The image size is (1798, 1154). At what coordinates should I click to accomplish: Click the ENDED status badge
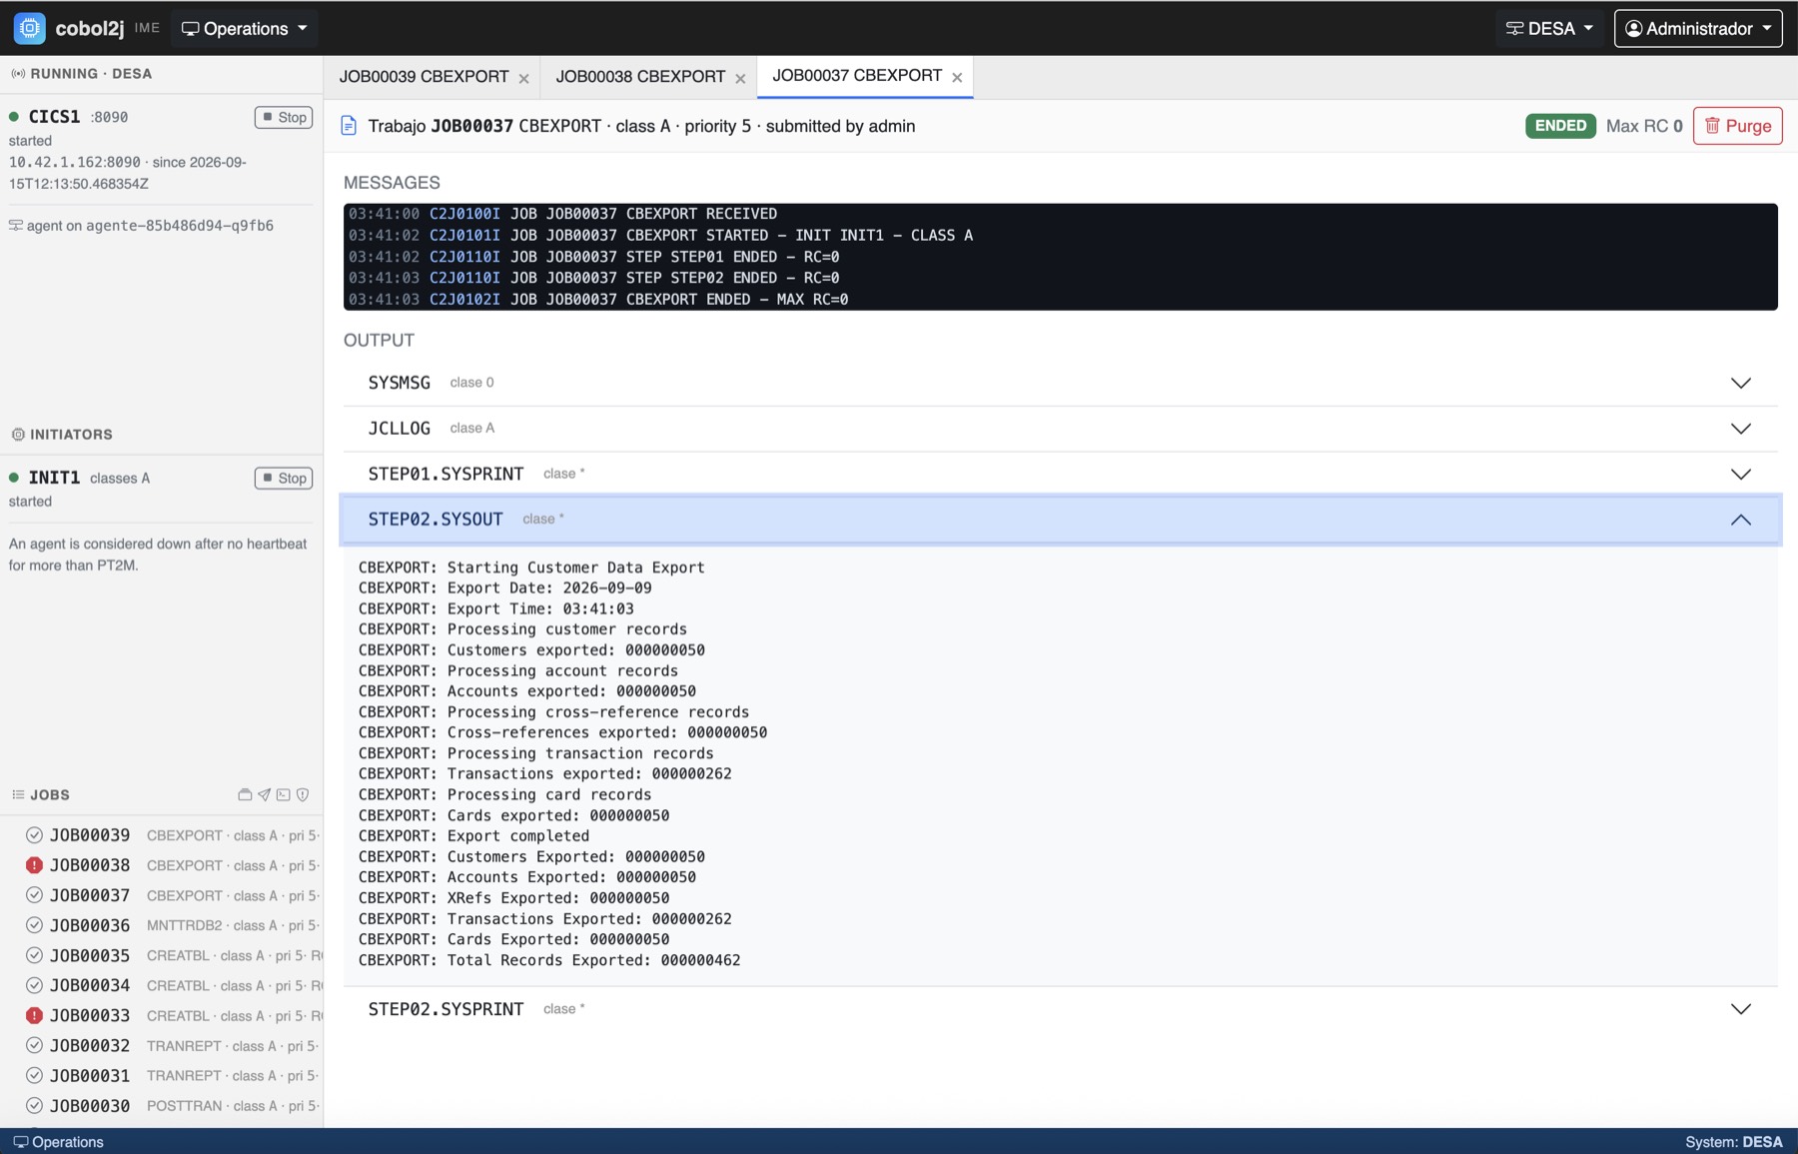[x=1560, y=126]
